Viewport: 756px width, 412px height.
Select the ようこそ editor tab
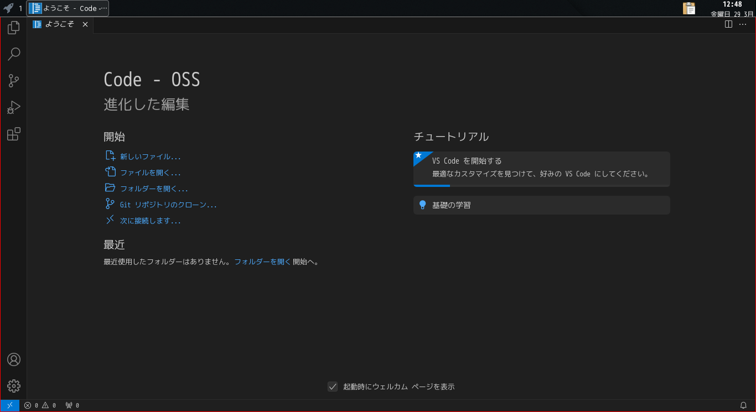tap(60, 24)
